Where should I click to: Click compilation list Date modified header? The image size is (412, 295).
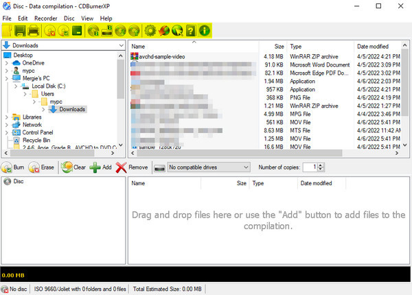click(322, 183)
